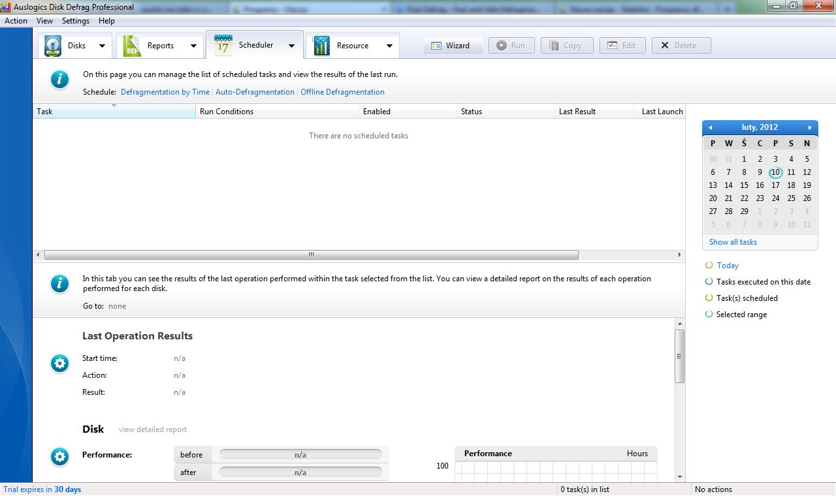Image resolution: width=836 pixels, height=496 pixels.
Task: Click the Edit button
Action: (622, 46)
